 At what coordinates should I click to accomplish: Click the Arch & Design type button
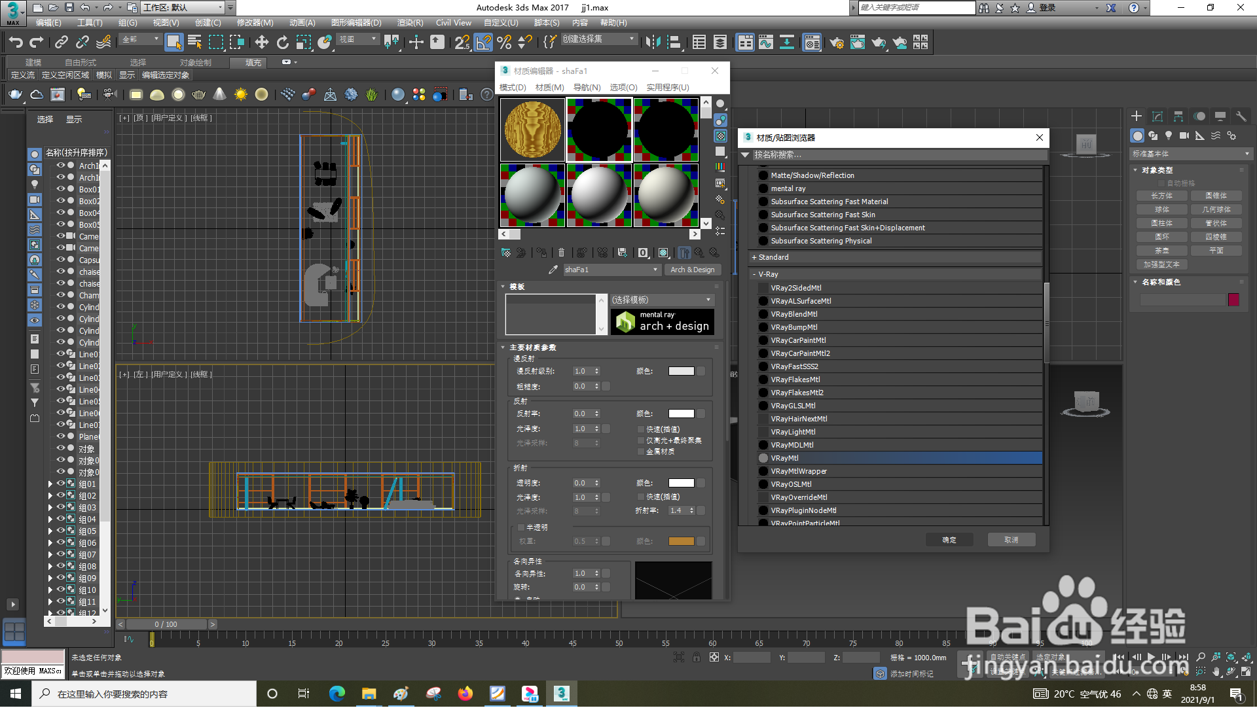click(692, 270)
